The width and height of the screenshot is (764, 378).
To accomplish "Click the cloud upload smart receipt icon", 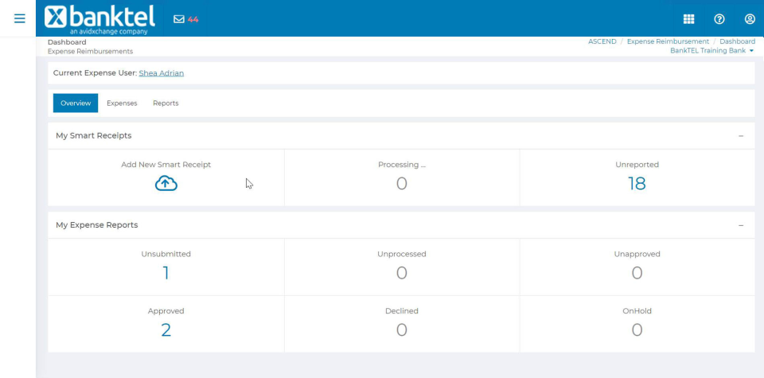I will 166,184.
